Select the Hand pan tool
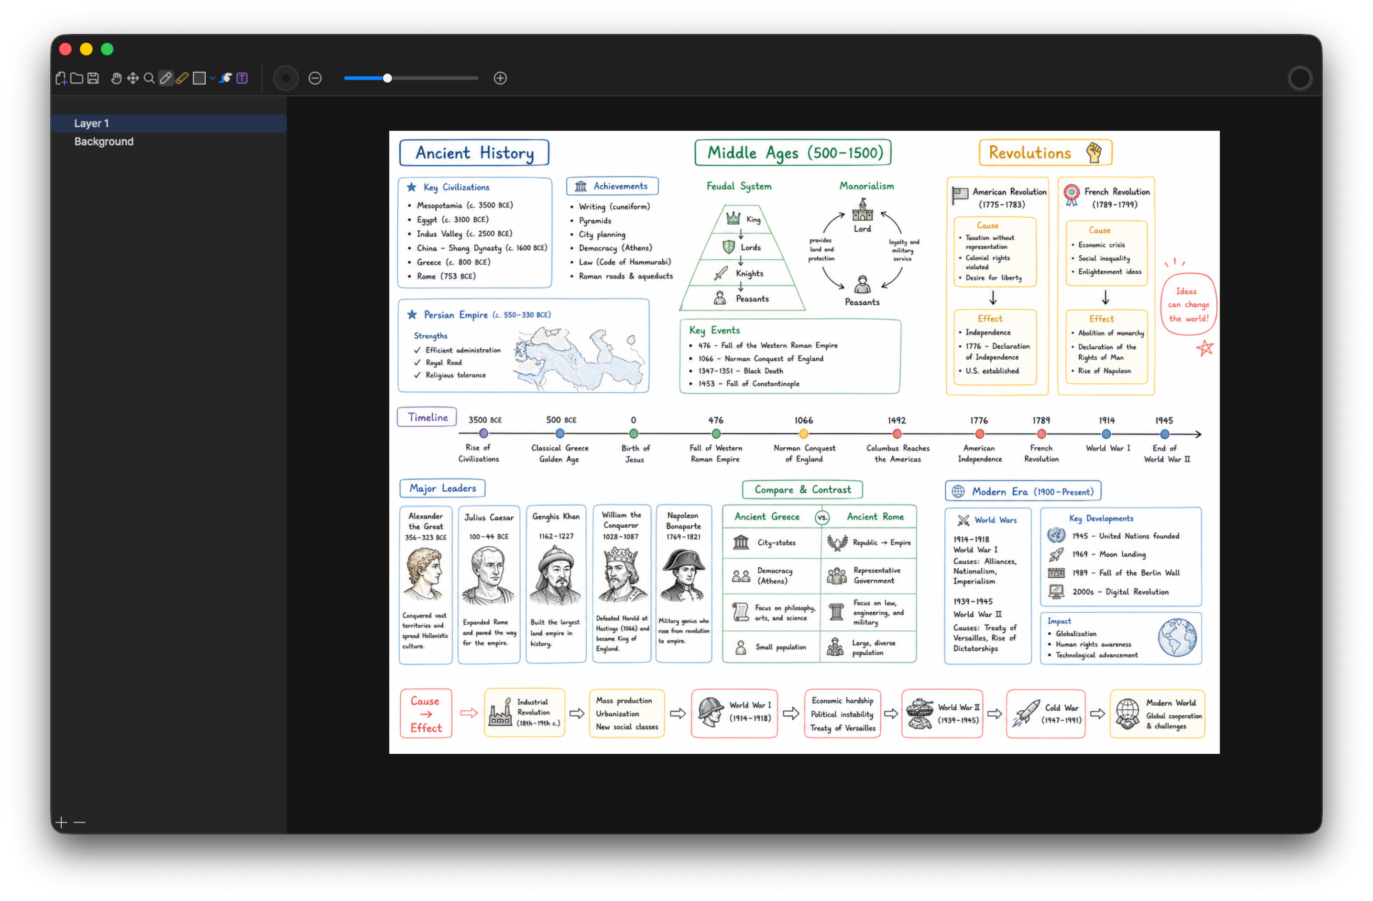The image size is (1373, 901). click(117, 79)
